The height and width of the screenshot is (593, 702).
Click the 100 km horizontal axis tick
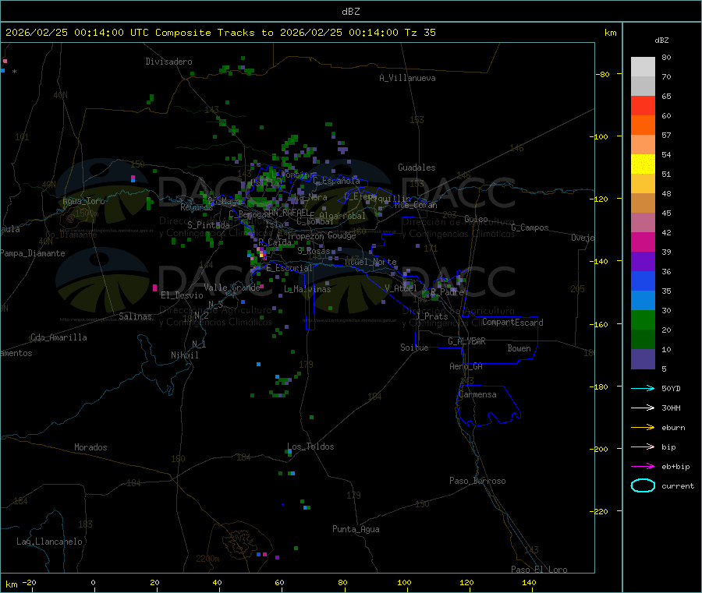pos(404,582)
